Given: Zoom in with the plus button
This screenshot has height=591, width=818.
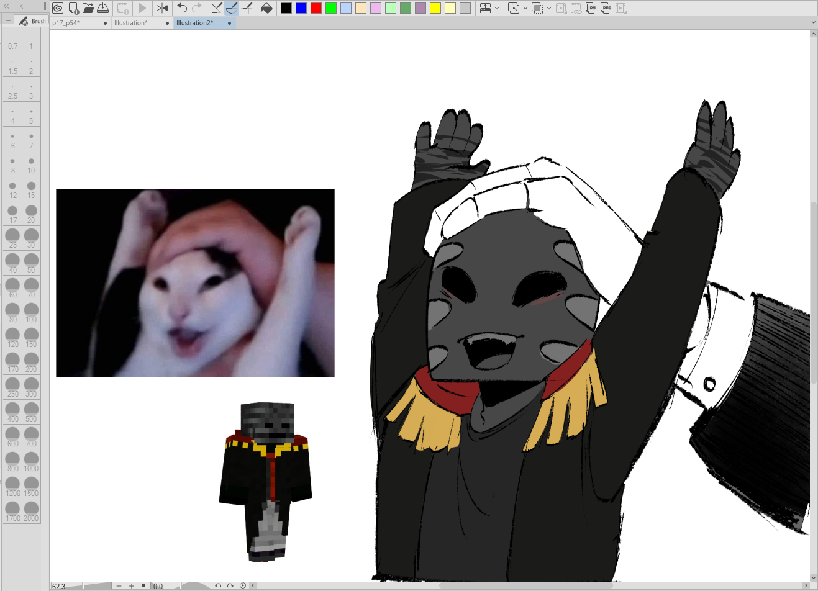Looking at the screenshot, I should [x=132, y=585].
